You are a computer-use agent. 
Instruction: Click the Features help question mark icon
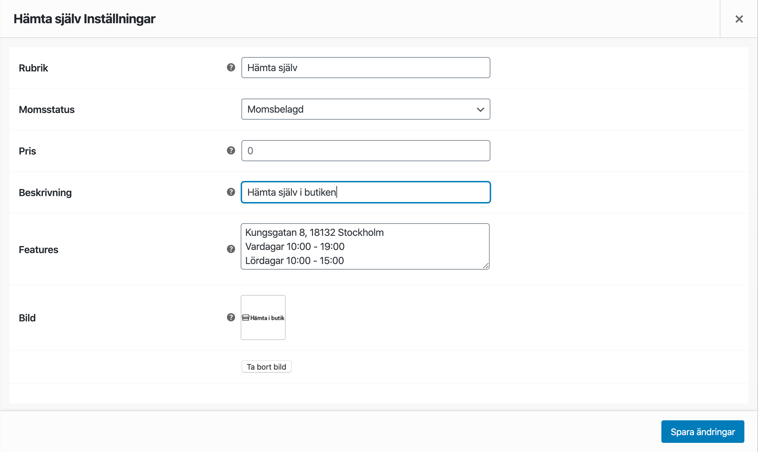(x=231, y=249)
